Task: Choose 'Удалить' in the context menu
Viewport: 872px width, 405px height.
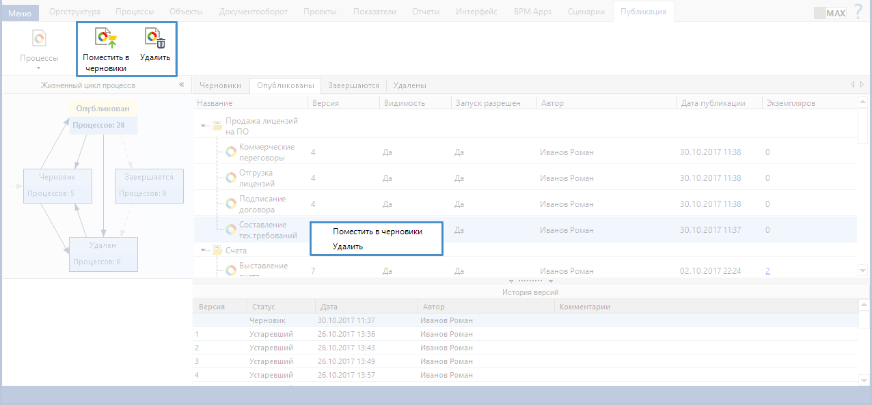Action: pos(348,247)
